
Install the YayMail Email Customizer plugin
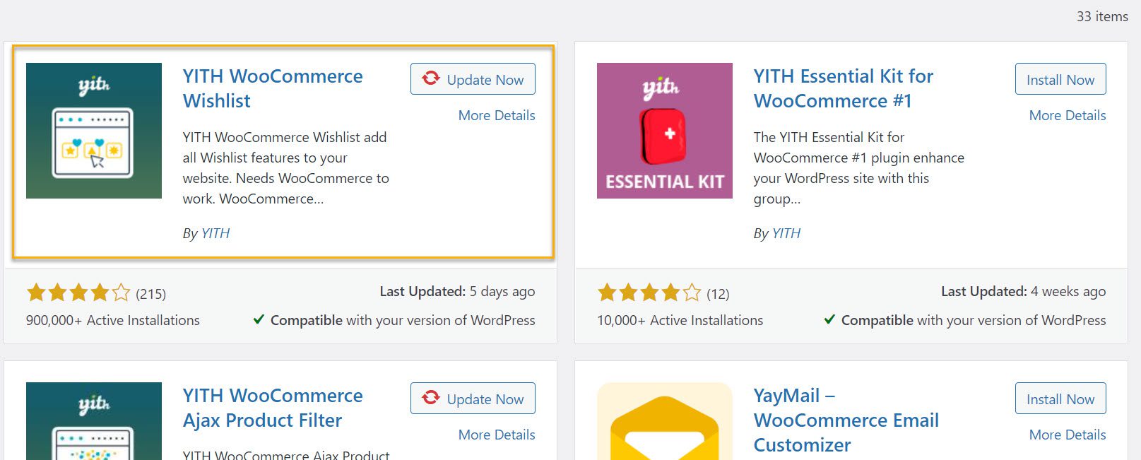click(x=1060, y=399)
